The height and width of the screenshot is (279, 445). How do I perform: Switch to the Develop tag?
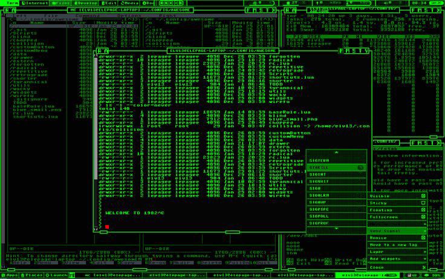click(85, 3)
